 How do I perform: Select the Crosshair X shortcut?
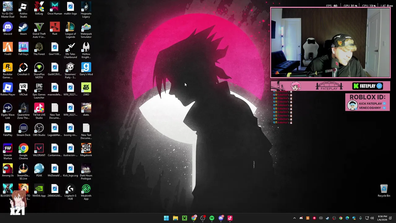[23, 69]
